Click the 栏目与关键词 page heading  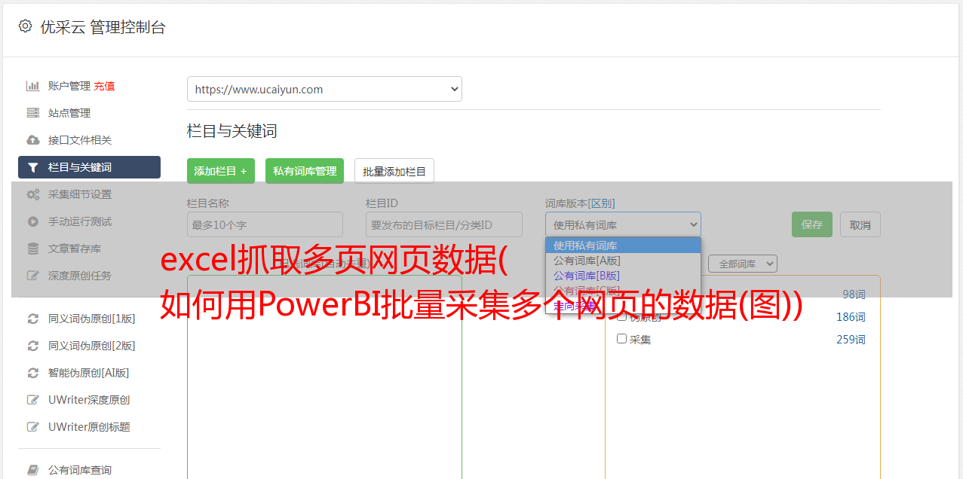[232, 131]
